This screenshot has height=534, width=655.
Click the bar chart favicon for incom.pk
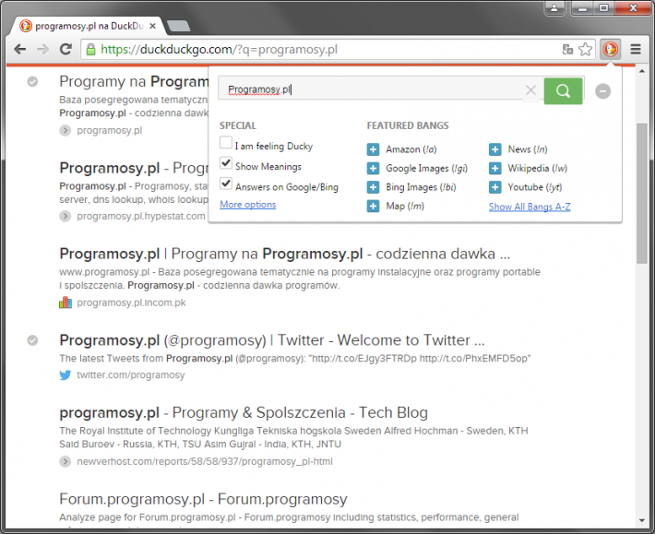(65, 303)
